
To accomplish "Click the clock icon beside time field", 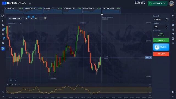I will [167, 20].
